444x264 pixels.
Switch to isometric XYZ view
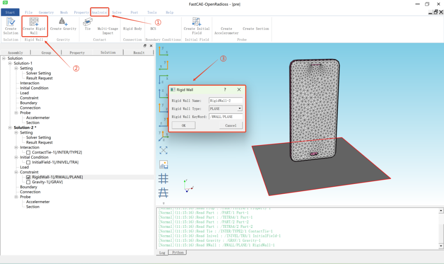pos(163,136)
